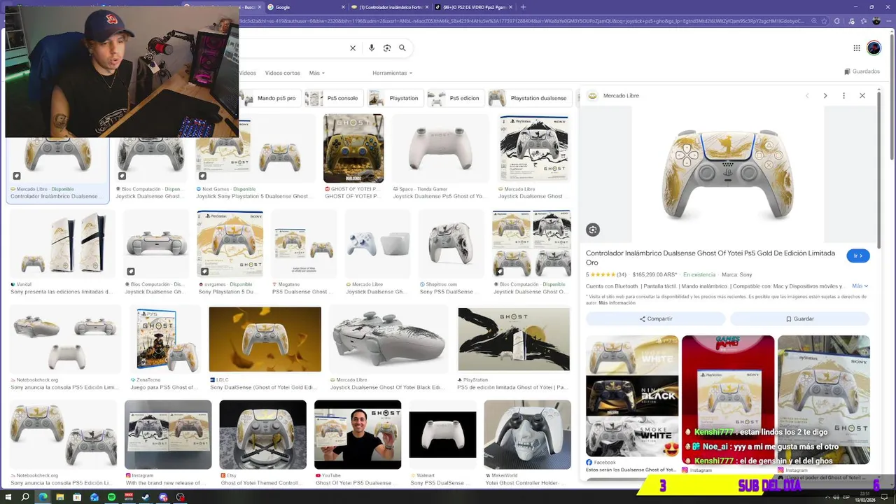Select the Ps5 console filter chip
The height and width of the screenshot is (504, 896).
[x=333, y=98]
